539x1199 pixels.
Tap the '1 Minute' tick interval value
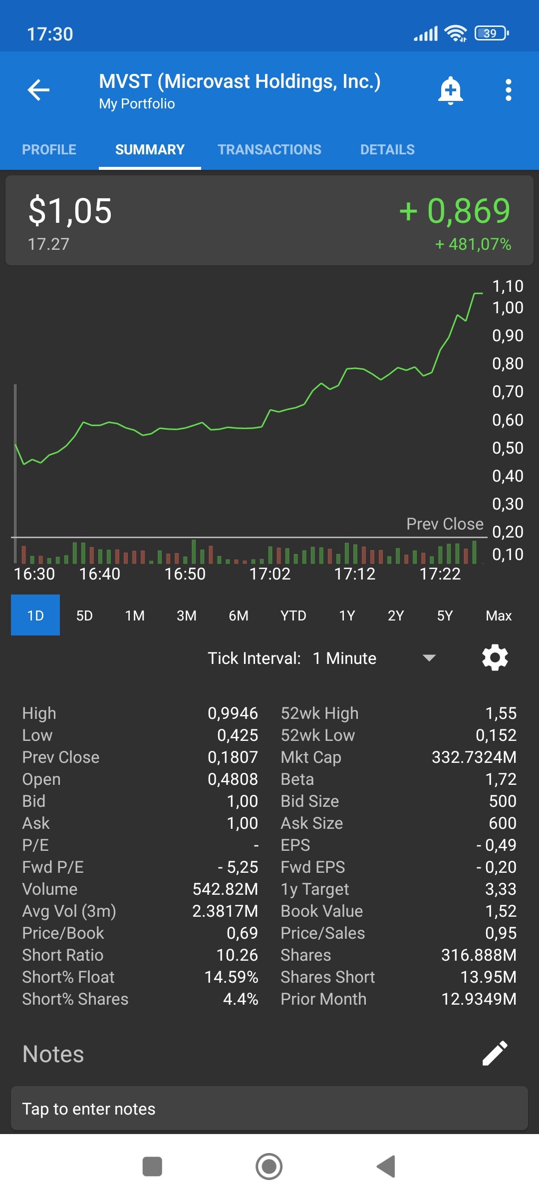(344, 658)
